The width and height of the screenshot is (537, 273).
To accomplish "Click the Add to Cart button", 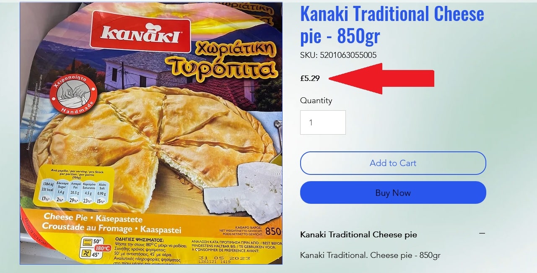I will 393,163.
